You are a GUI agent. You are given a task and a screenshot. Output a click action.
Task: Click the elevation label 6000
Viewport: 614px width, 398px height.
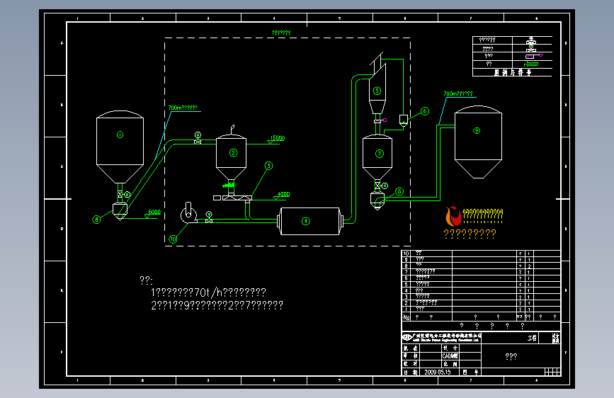pyautogui.click(x=153, y=213)
